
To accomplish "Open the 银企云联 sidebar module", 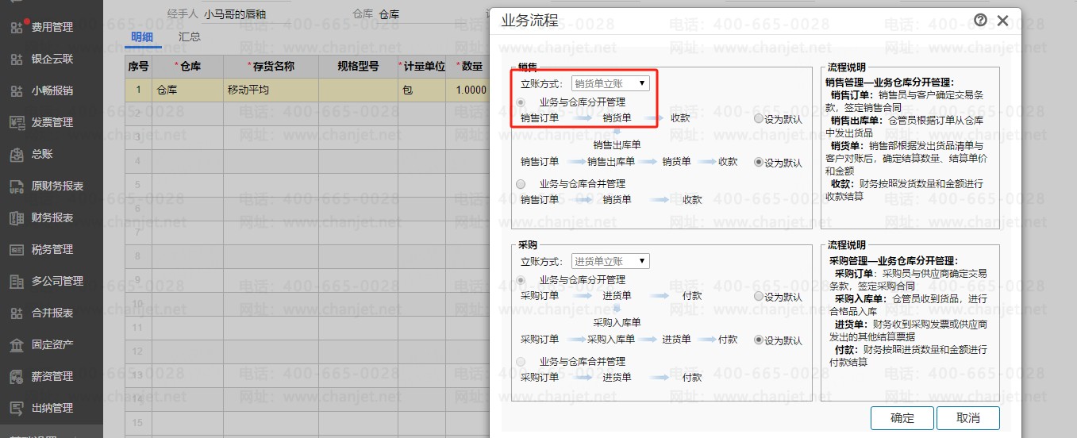I will coord(52,59).
